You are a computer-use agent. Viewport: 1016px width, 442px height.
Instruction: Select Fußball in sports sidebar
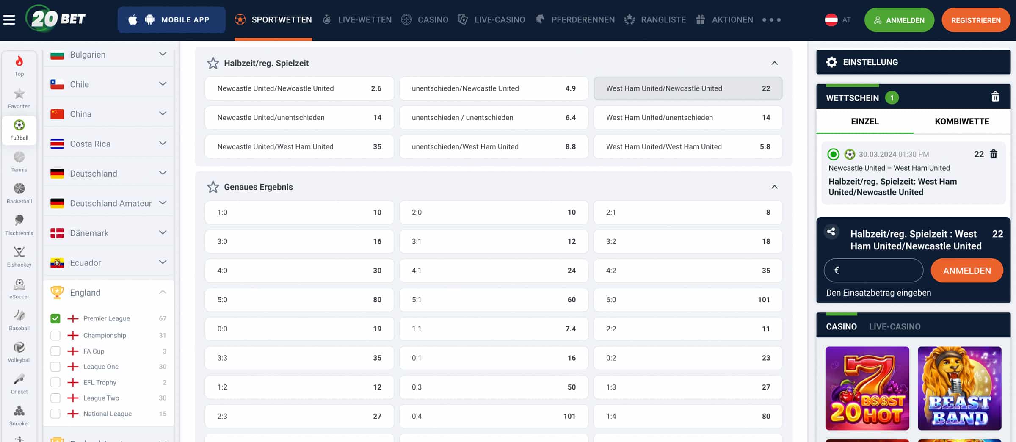click(x=19, y=130)
